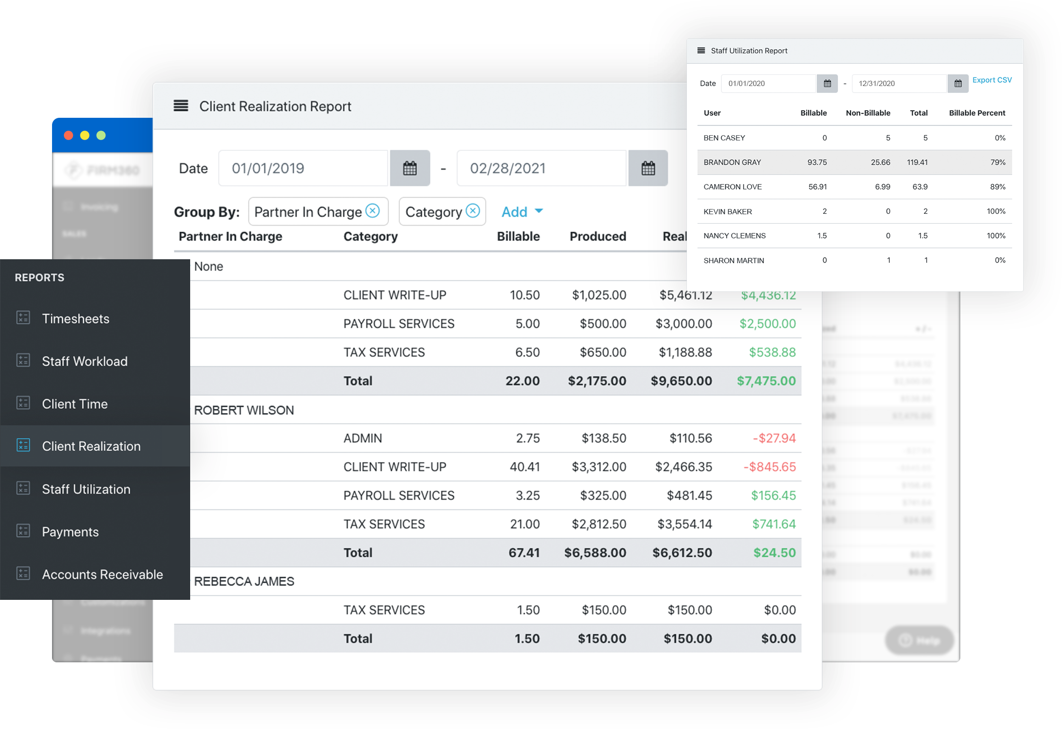Open start date calendar picker in Client Realization
This screenshot has width=1062, height=729.
410,168
